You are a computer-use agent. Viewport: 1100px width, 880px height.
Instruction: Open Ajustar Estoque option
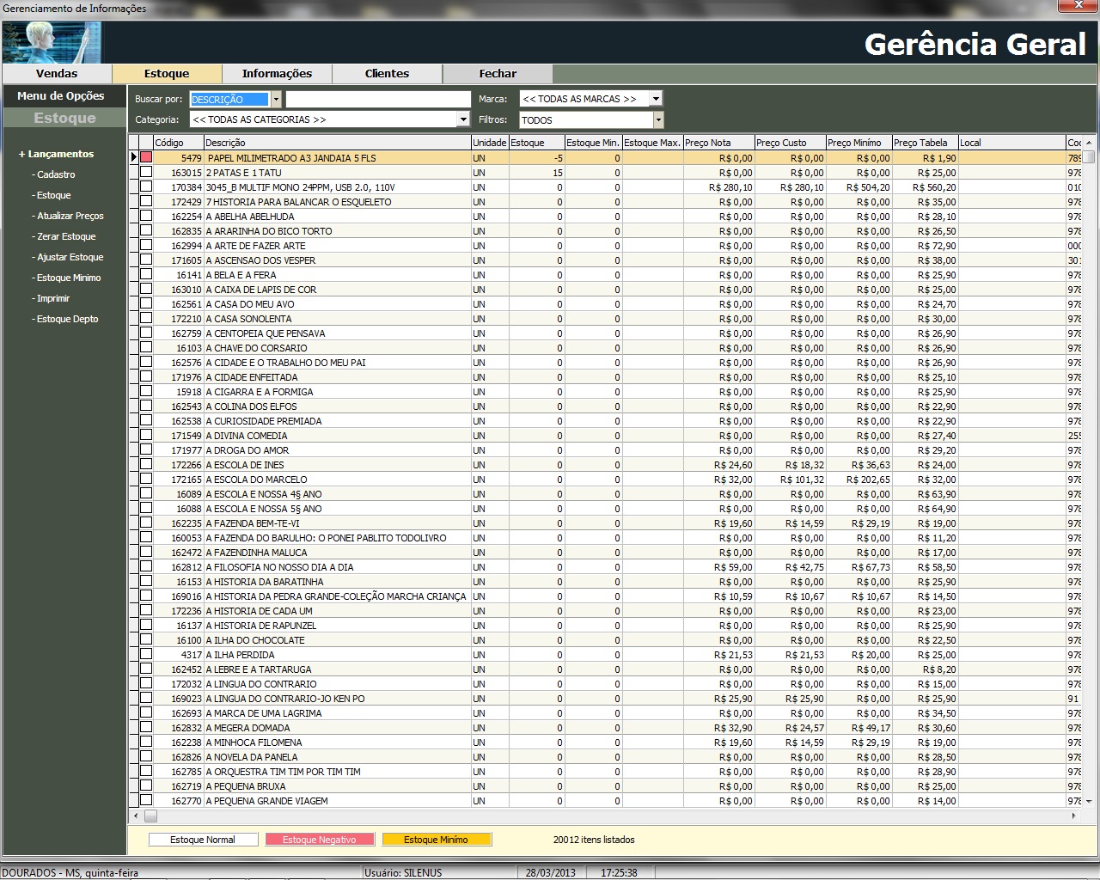(68, 257)
